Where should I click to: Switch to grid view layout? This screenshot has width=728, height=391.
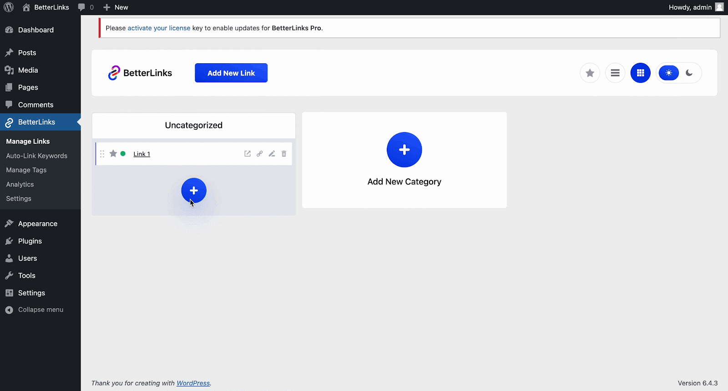641,73
